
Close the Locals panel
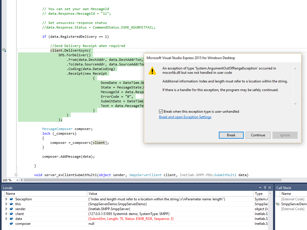click(x=270, y=188)
